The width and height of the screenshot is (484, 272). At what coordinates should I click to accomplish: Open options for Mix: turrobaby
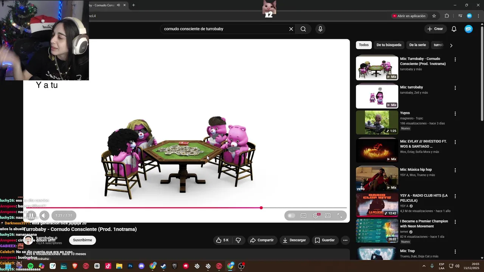pos(455,88)
